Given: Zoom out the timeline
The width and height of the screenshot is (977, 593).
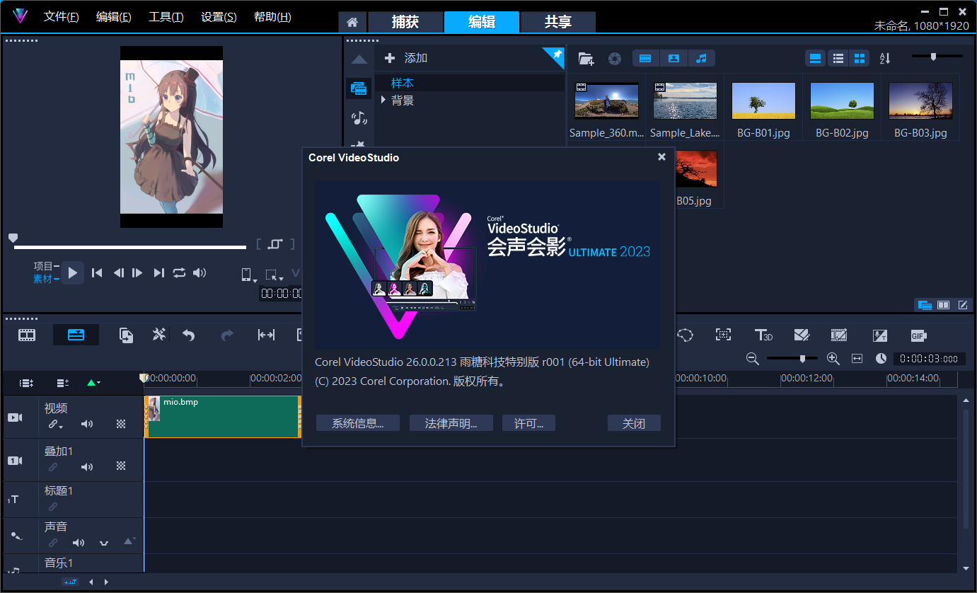Looking at the screenshot, I should coord(753,359).
